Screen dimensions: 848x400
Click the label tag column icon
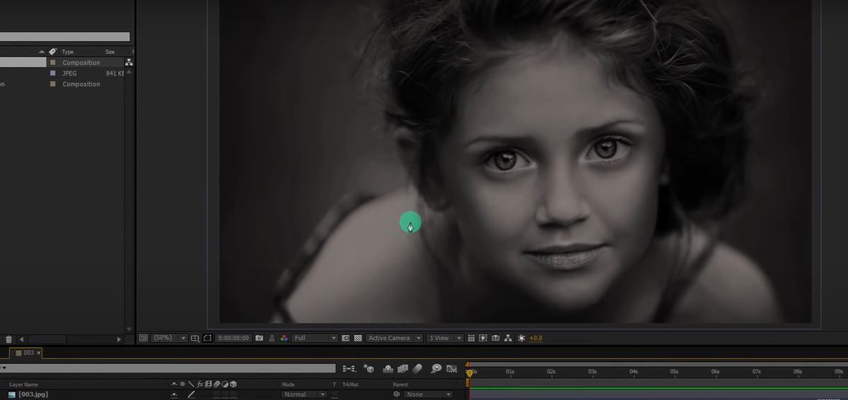pos(52,51)
